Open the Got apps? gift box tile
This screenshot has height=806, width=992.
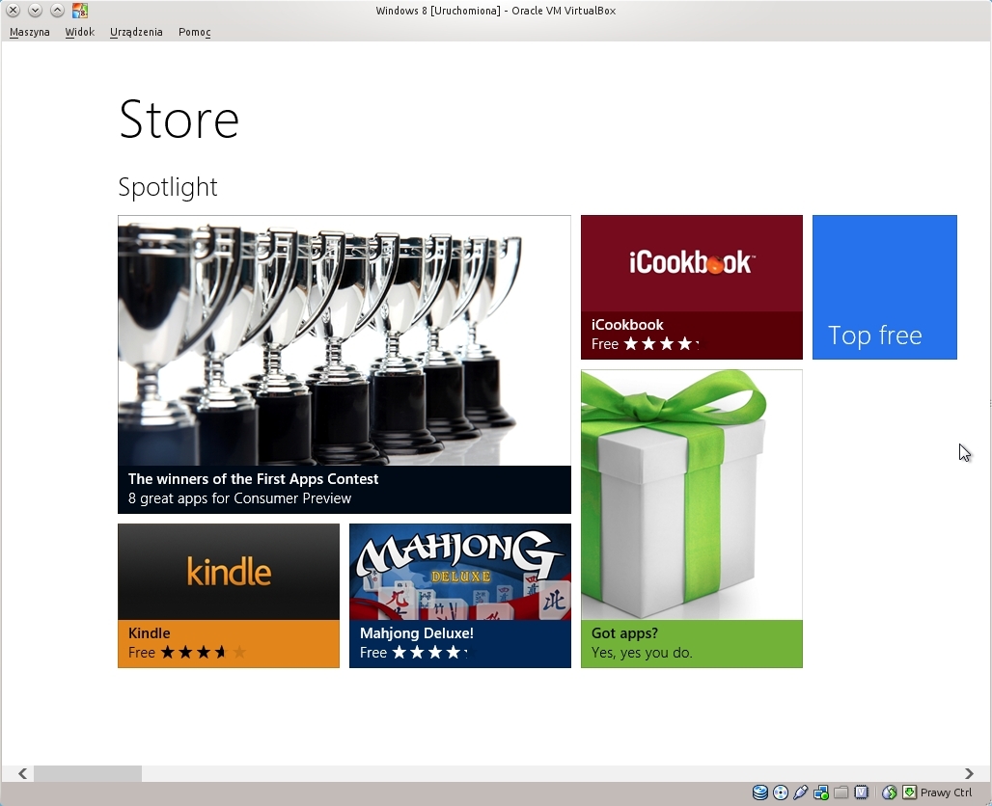692,519
